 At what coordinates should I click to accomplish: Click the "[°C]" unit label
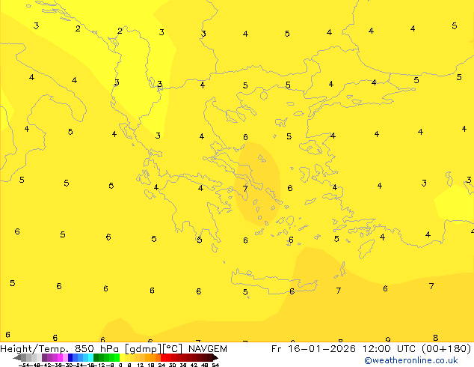(173, 349)
